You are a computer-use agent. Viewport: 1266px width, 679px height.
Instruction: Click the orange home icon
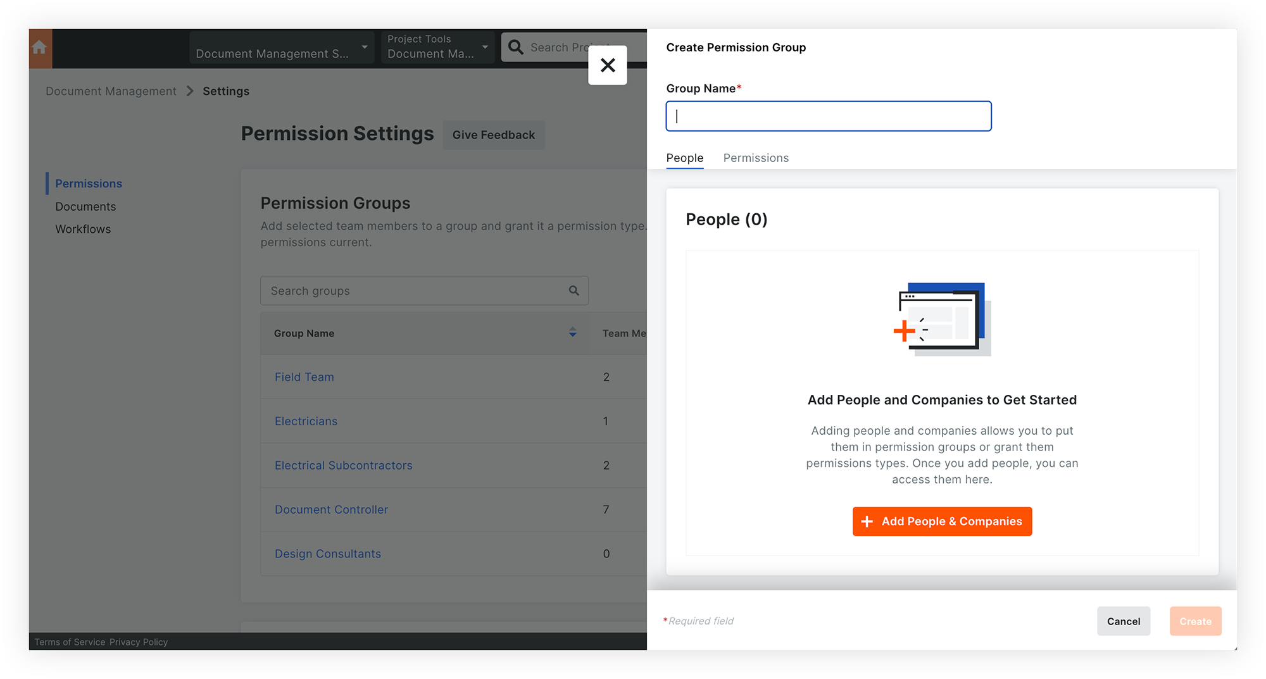tap(40, 48)
